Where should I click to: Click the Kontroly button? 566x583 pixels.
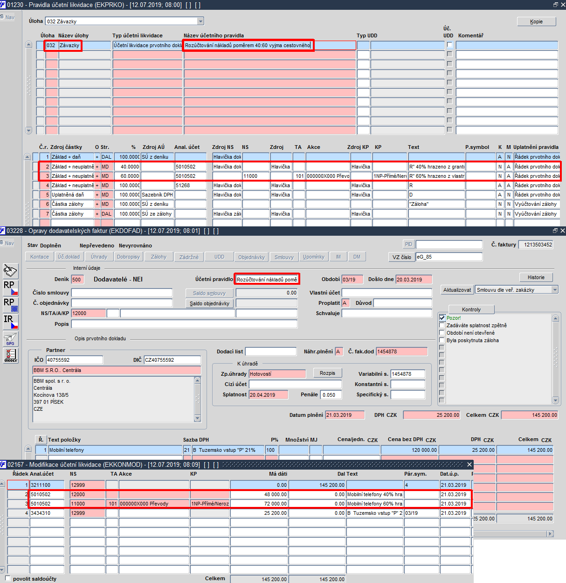click(471, 309)
